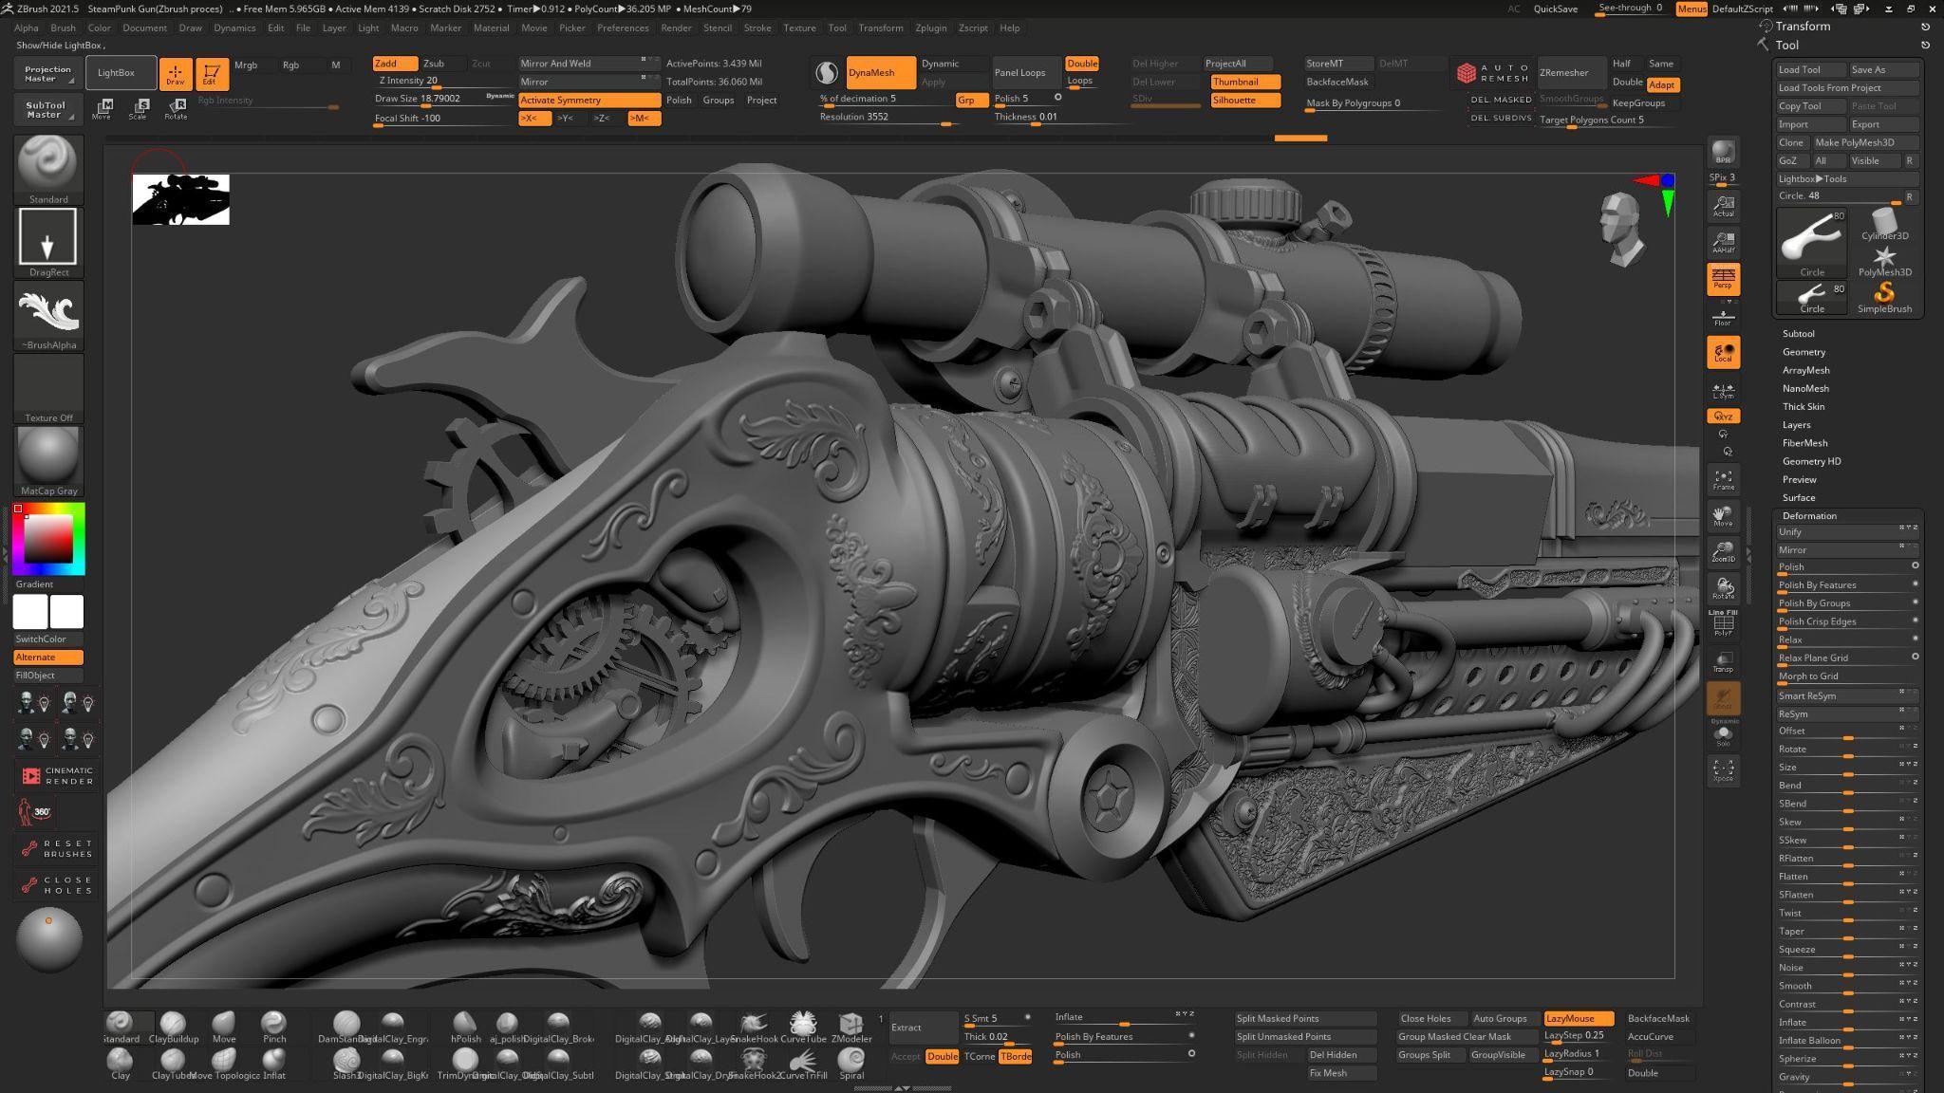Expand the Subtool palette section
The image size is (1944, 1093).
1798,333
